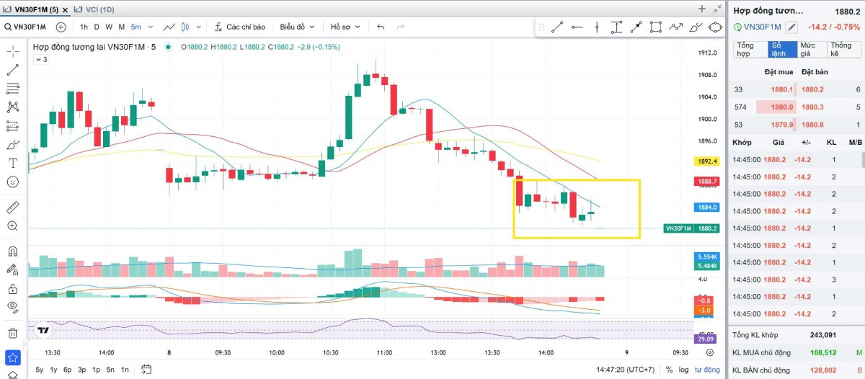Screen dimensions: 865x379
Task: Pick polyline path tool from floating toolbar
Action: pos(675,27)
